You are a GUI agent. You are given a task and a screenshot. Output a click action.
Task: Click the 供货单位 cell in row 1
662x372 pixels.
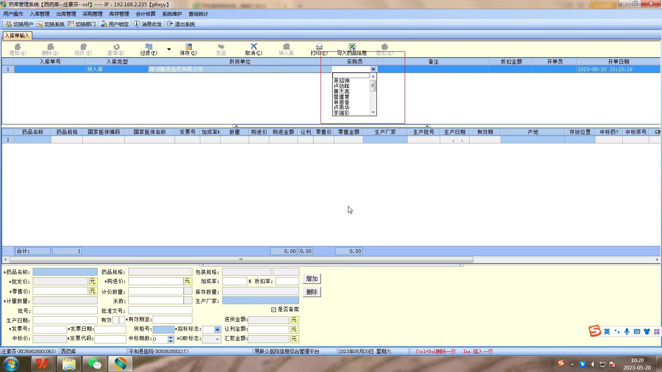(x=240, y=69)
